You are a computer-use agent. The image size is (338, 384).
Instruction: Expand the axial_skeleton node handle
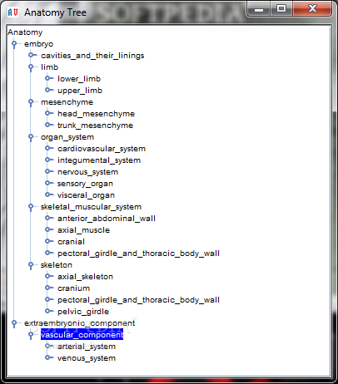pyautogui.click(x=49, y=277)
